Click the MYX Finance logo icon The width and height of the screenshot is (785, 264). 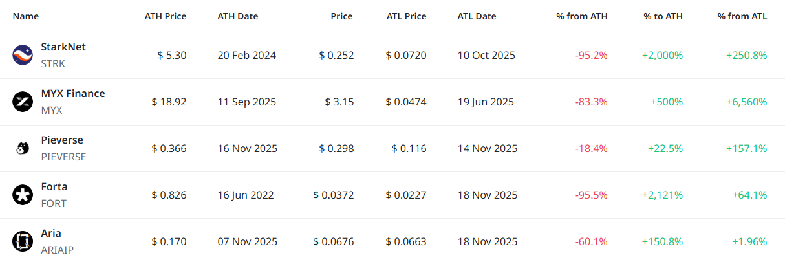click(x=23, y=102)
